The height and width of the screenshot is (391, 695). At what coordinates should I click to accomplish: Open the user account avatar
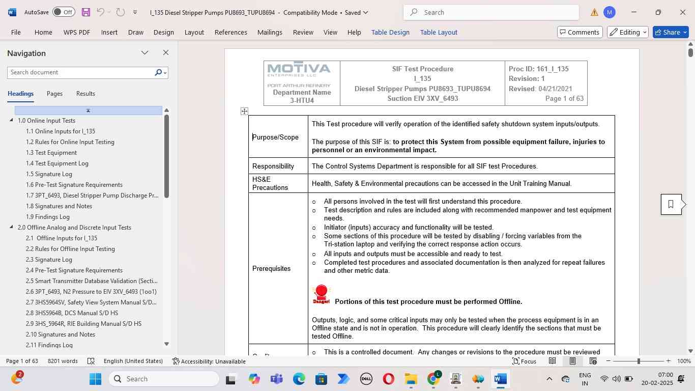(x=610, y=12)
